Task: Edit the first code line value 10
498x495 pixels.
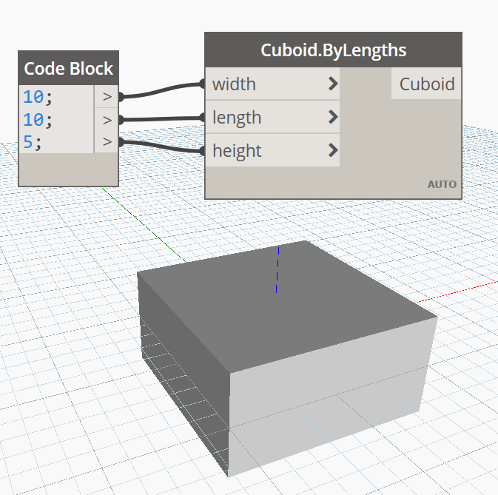Action: [38, 97]
